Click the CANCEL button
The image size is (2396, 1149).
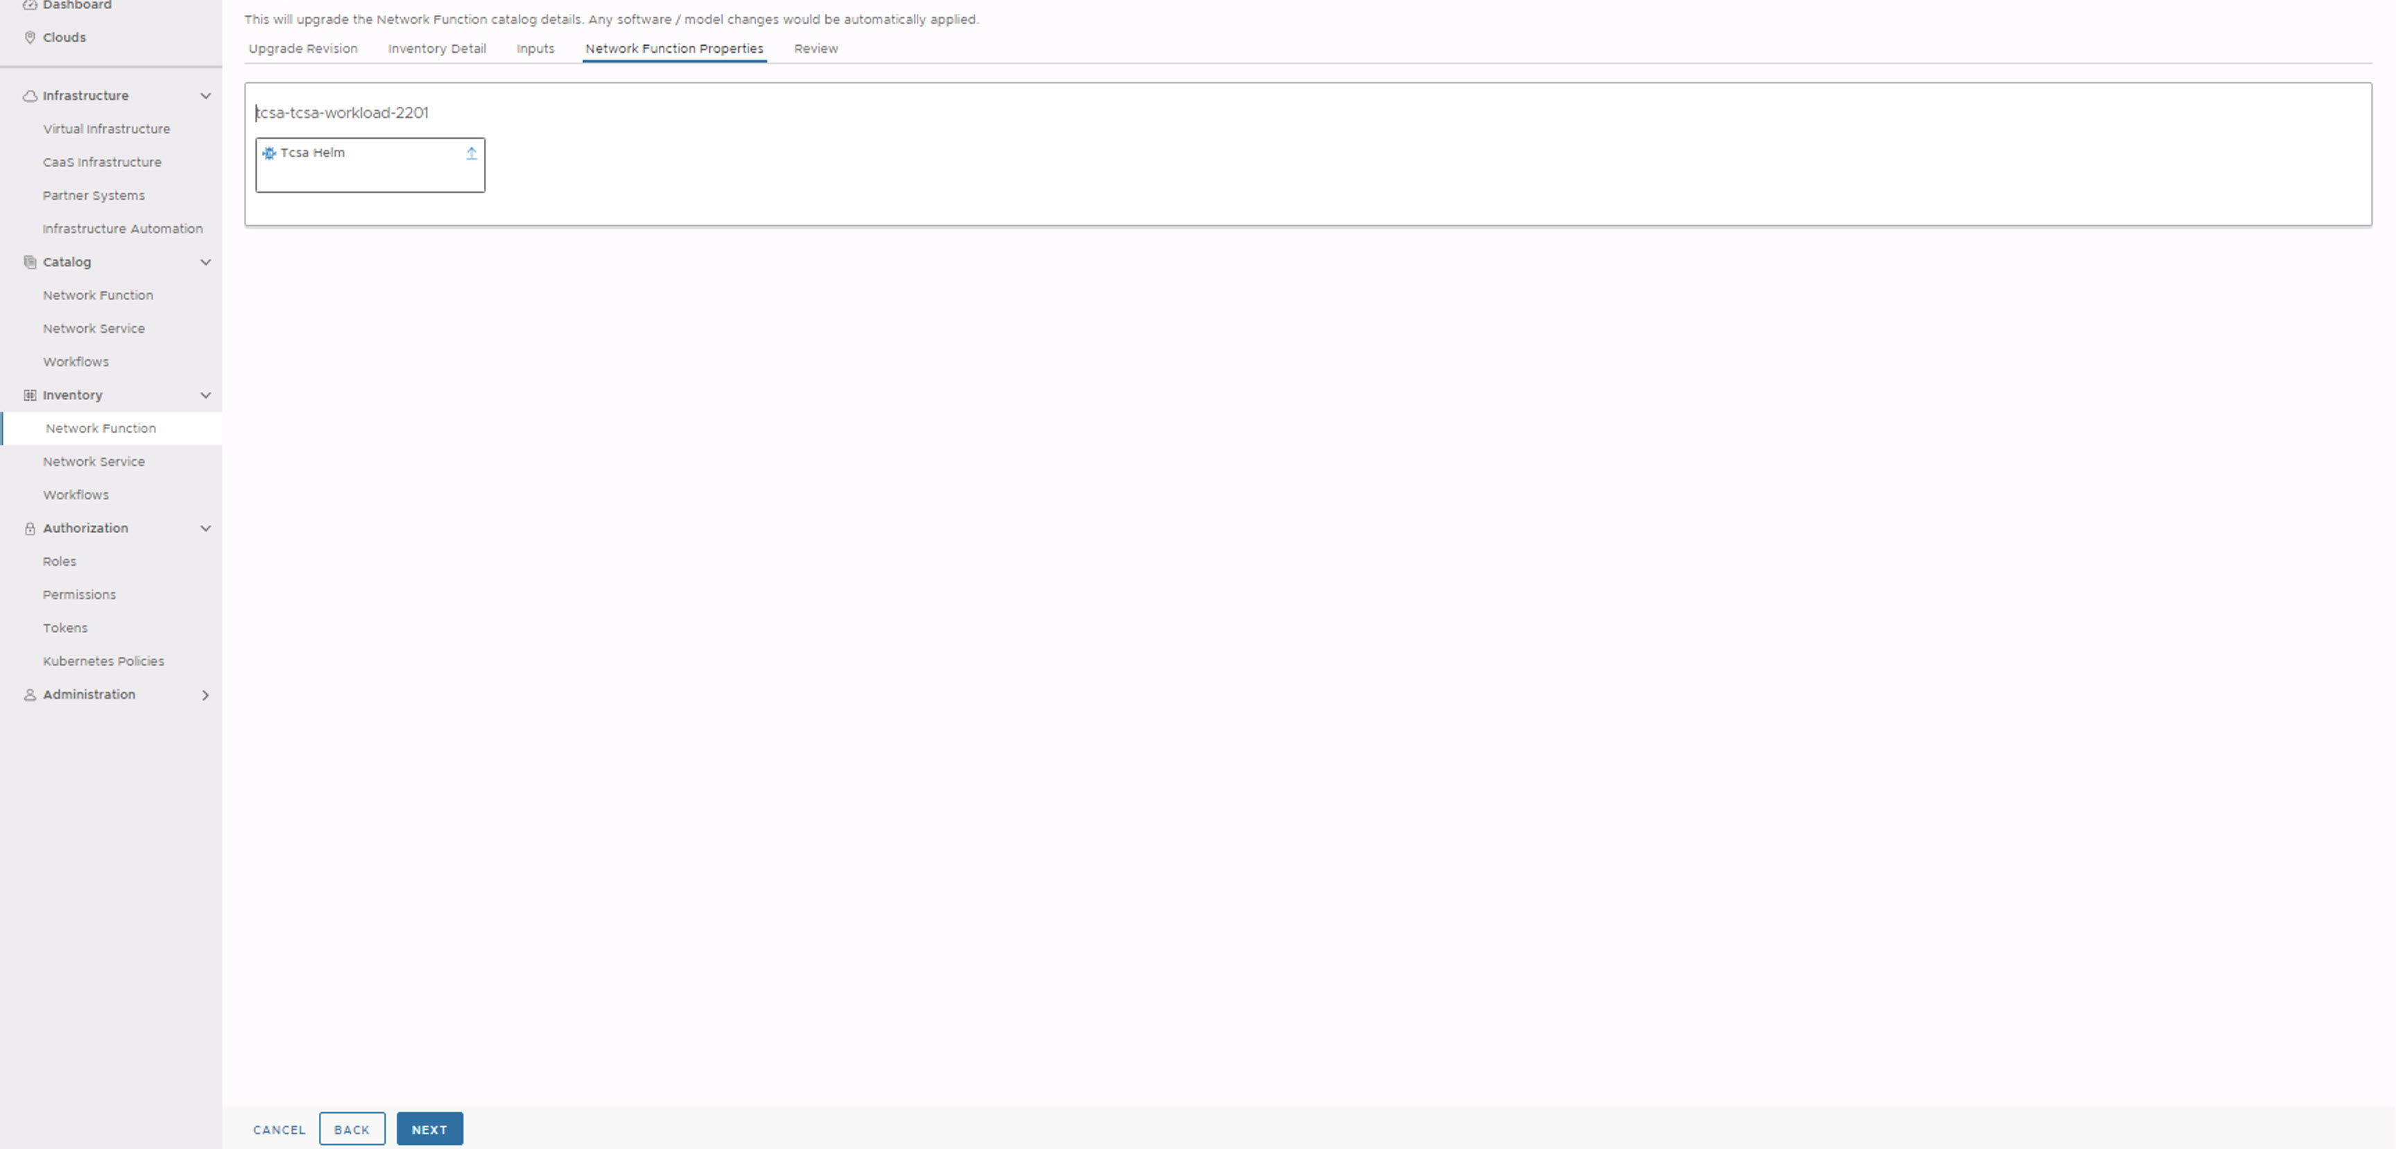(279, 1130)
